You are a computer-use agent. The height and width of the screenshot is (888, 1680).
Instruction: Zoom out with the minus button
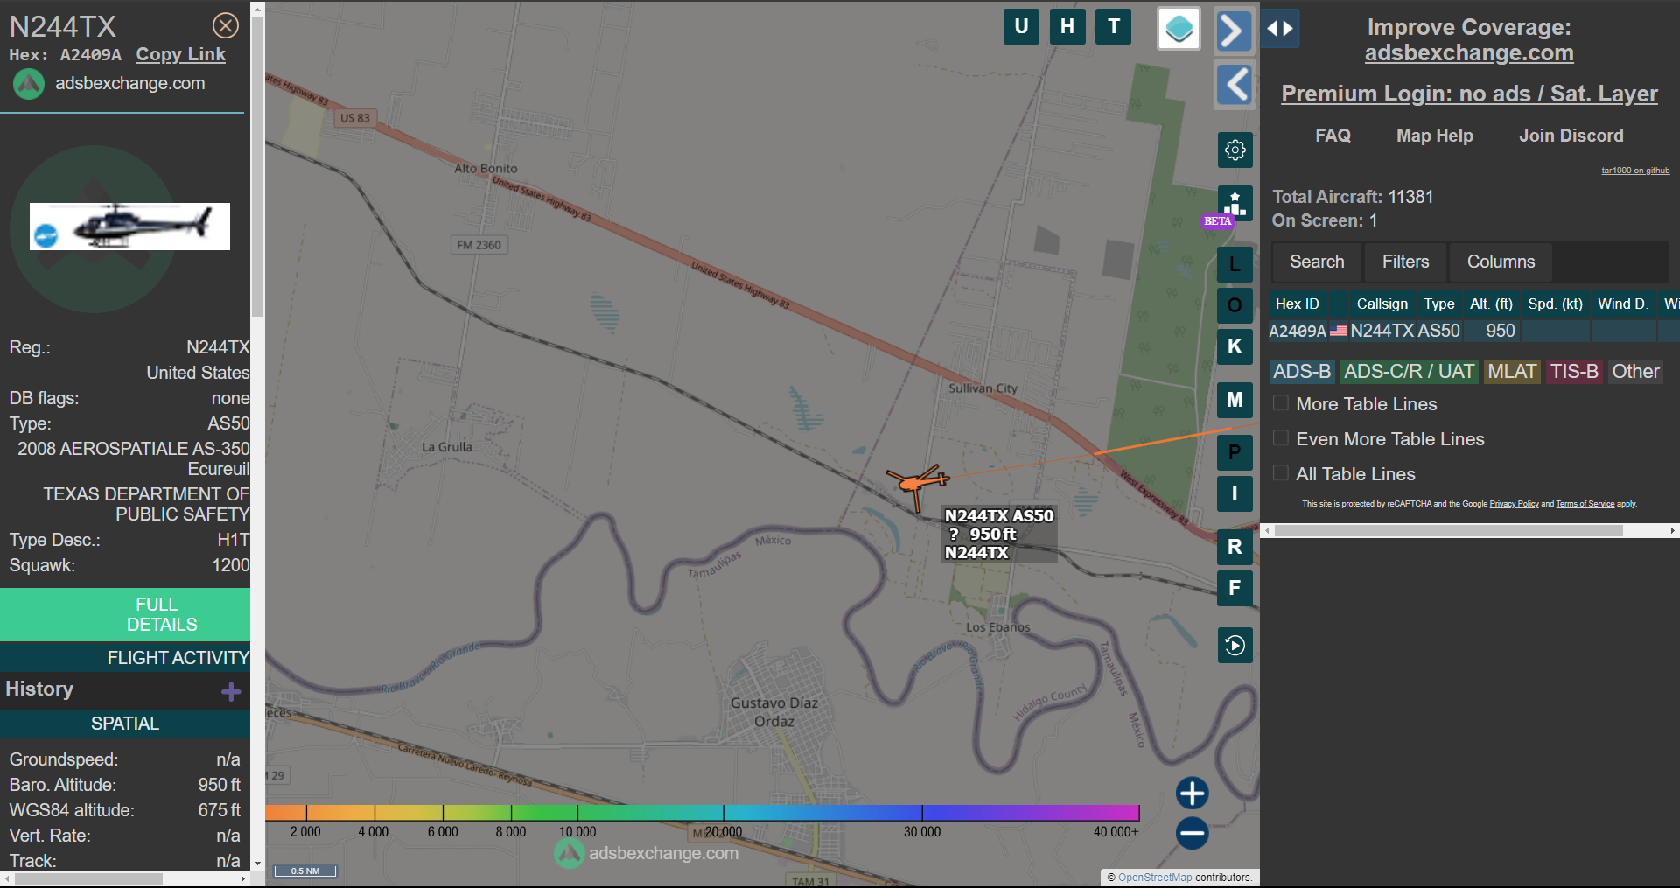1192,833
